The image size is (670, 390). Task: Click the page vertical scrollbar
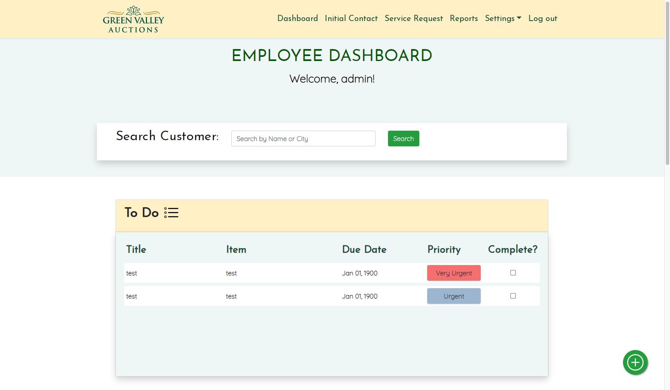pos(667,82)
